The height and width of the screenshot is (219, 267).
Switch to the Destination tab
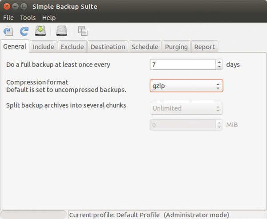[108, 47]
